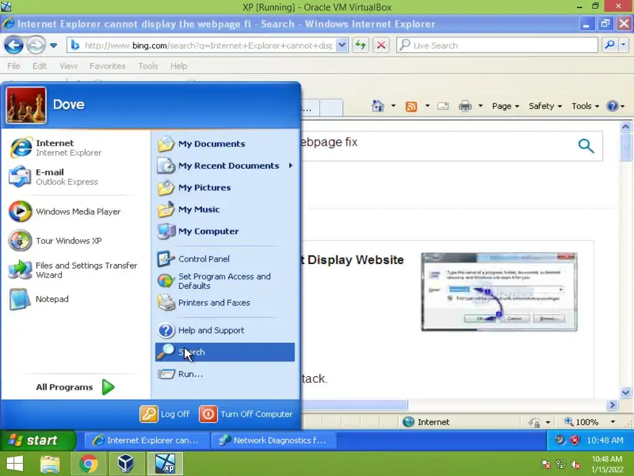
Task: Expand All Programs list
Action: [x=75, y=387]
